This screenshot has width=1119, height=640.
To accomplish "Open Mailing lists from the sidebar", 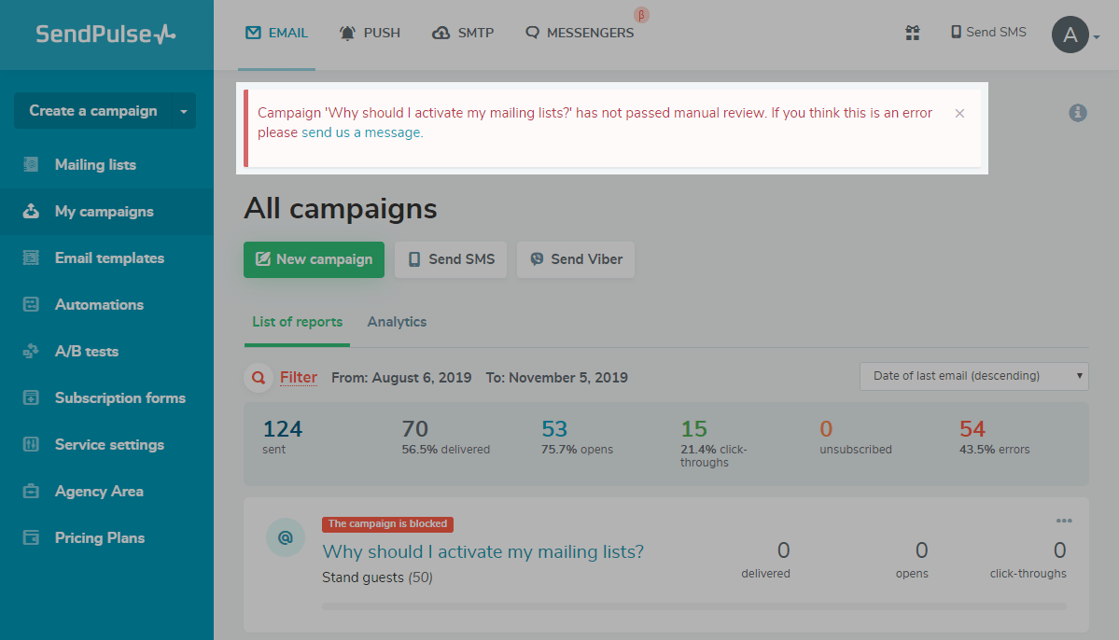I will point(95,165).
